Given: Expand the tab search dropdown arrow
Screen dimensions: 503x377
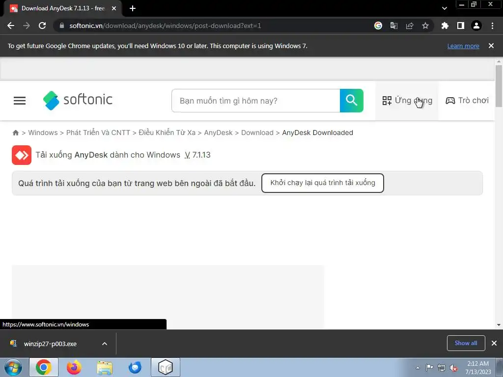Looking at the screenshot, I should click(x=444, y=8).
